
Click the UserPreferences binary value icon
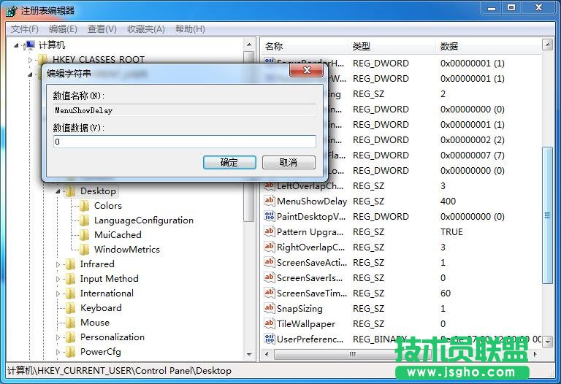tap(269, 339)
